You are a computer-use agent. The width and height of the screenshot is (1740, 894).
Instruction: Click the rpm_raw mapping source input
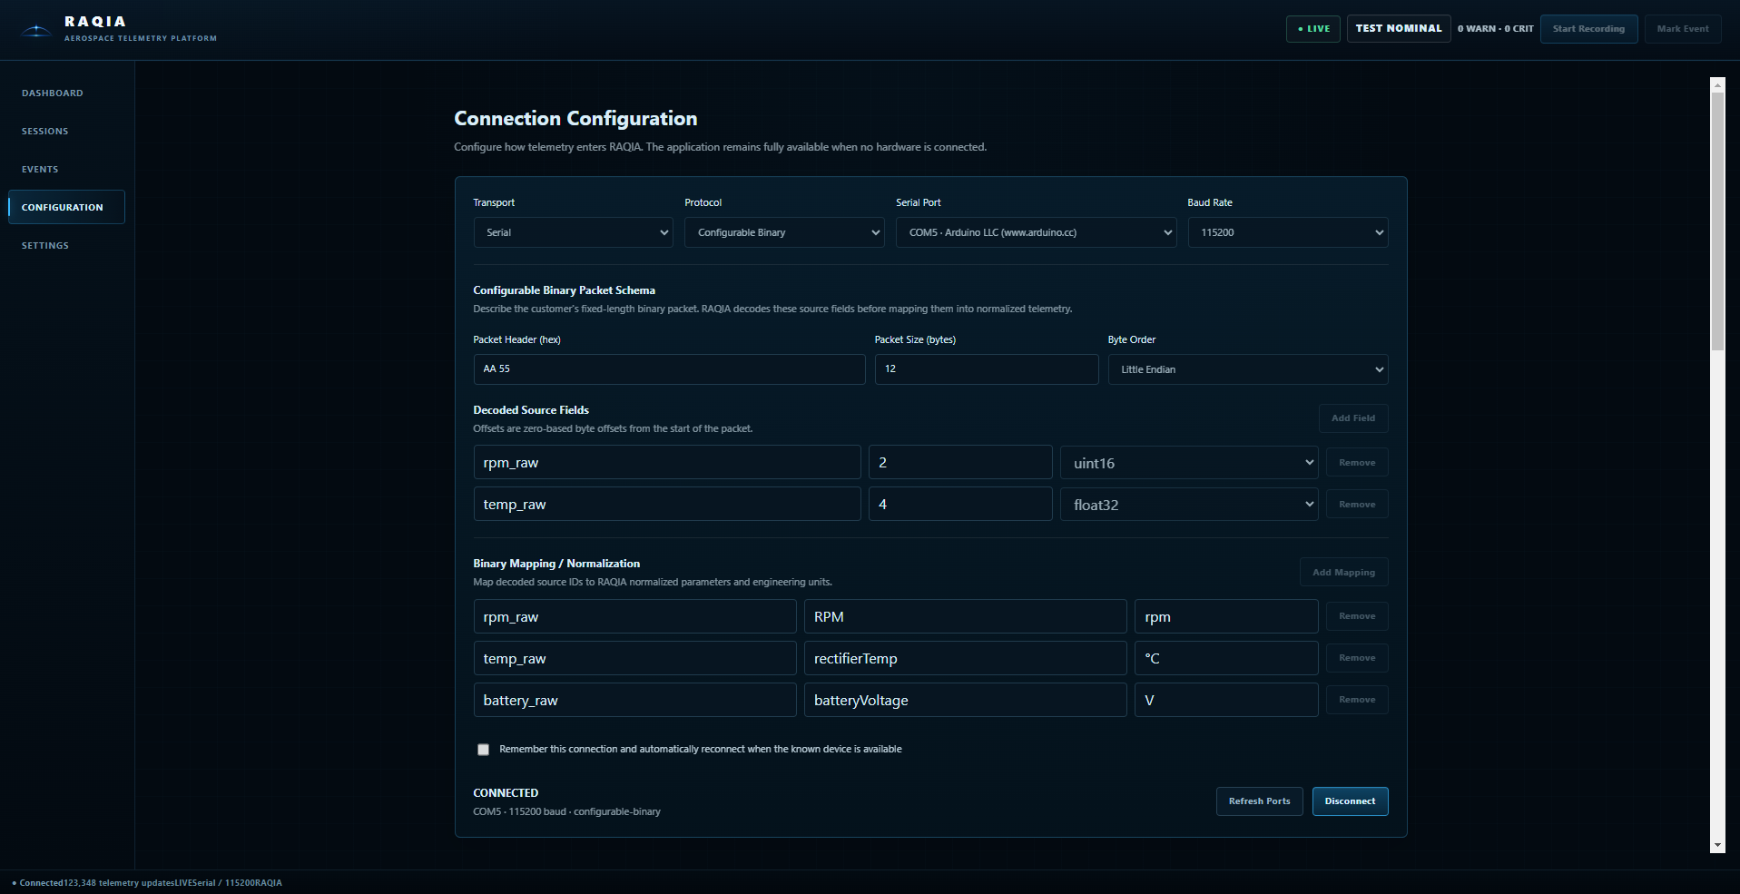tap(634, 617)
